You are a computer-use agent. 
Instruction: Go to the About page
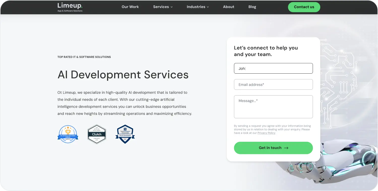pyautogui.click(x=229, y=7)
